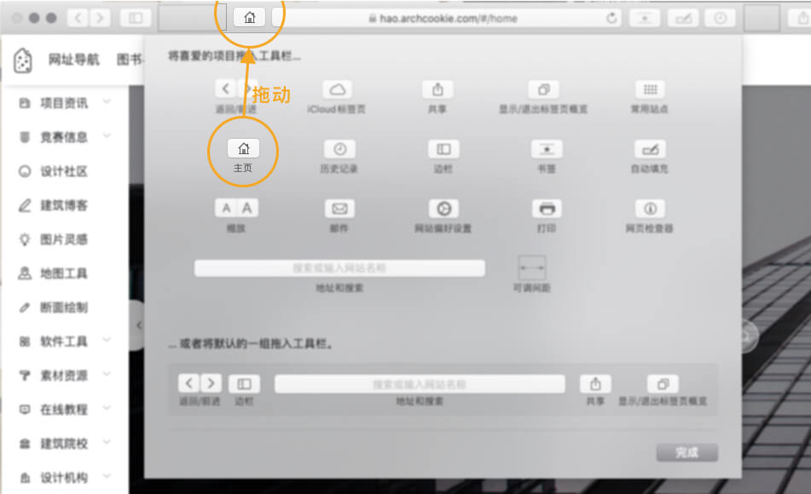811x494 pixels.
Task: Click the back button in Safari's top toolbar
Action: pyautogui.click(x=78, y=19)
